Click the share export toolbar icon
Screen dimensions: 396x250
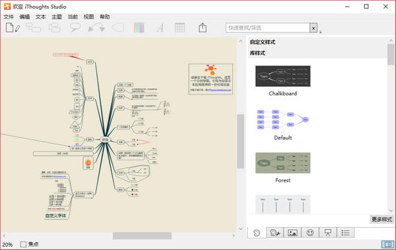(x=203, y=28)
